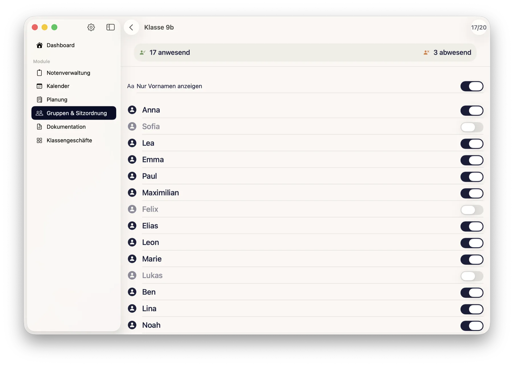The height and width of the screenshot is (366, 514).
Task: Click Lina's avatar icon
Action: tap(132, 309)
